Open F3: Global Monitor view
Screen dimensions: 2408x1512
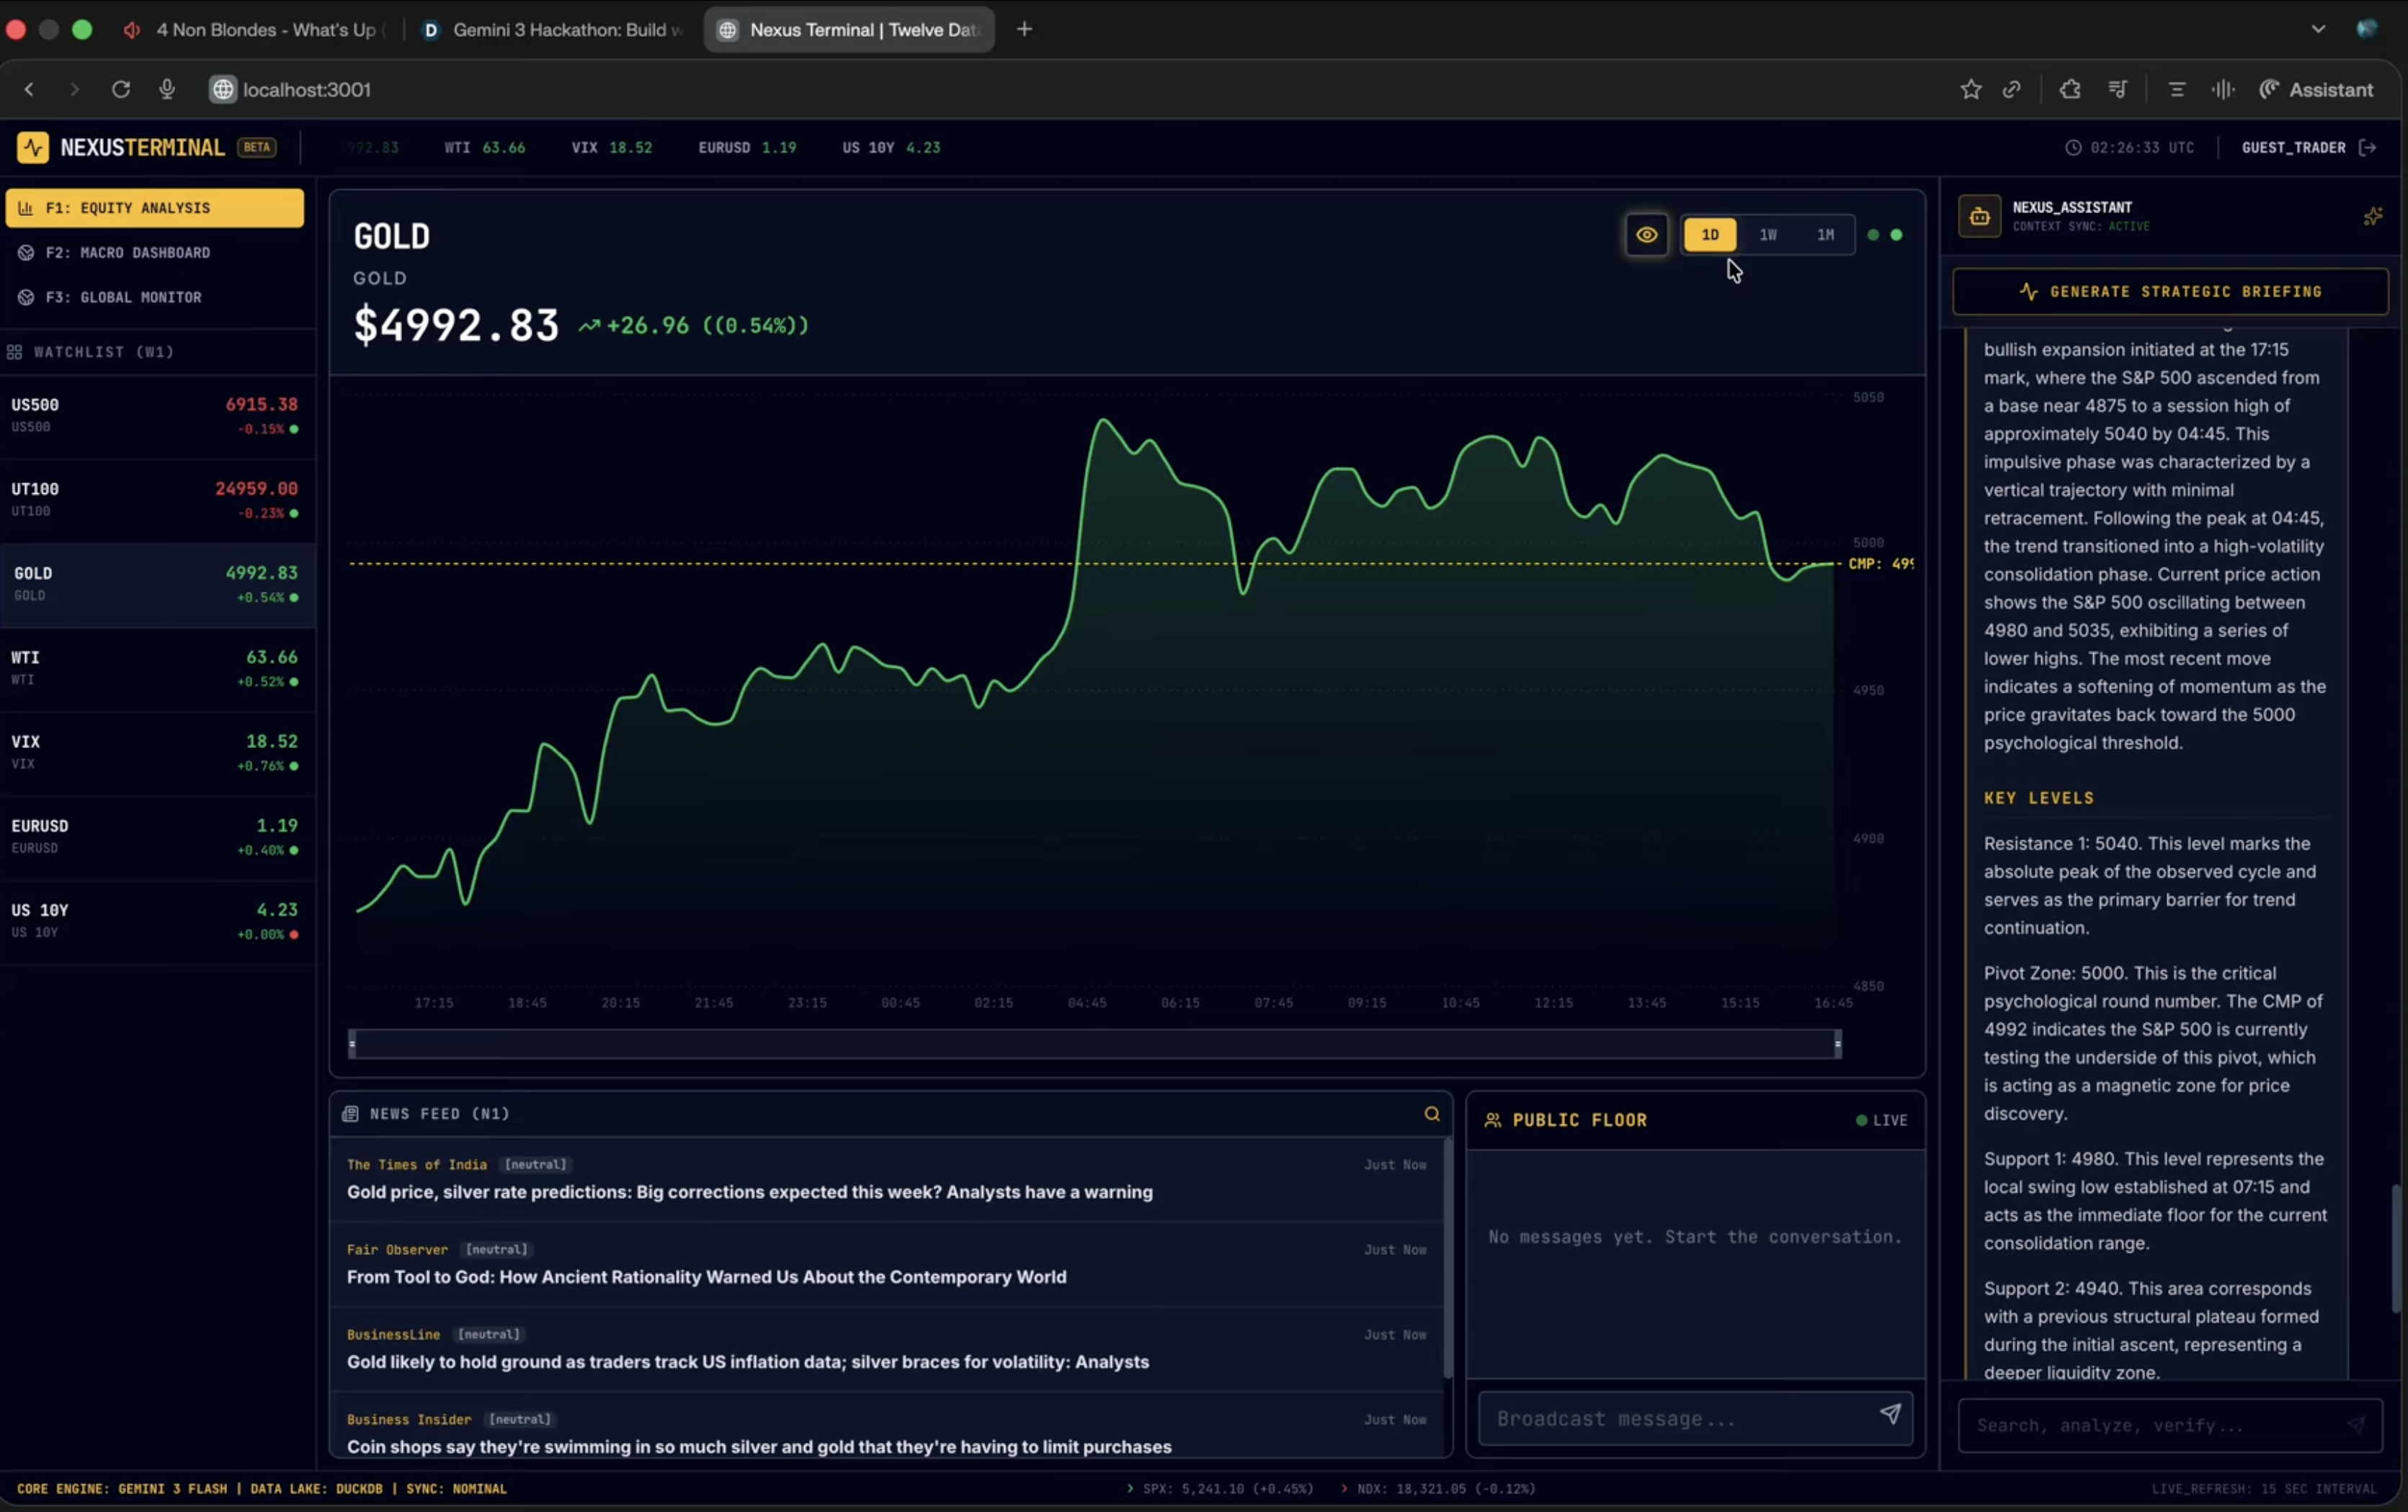(123, 297)
